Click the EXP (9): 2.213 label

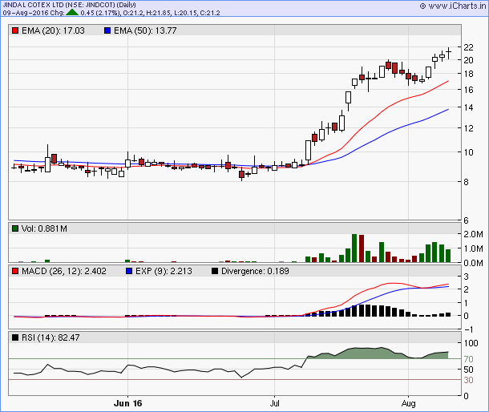coord(164,271)
